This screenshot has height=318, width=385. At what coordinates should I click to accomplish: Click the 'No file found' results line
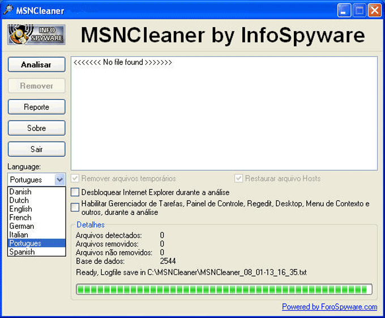point(123,62)
